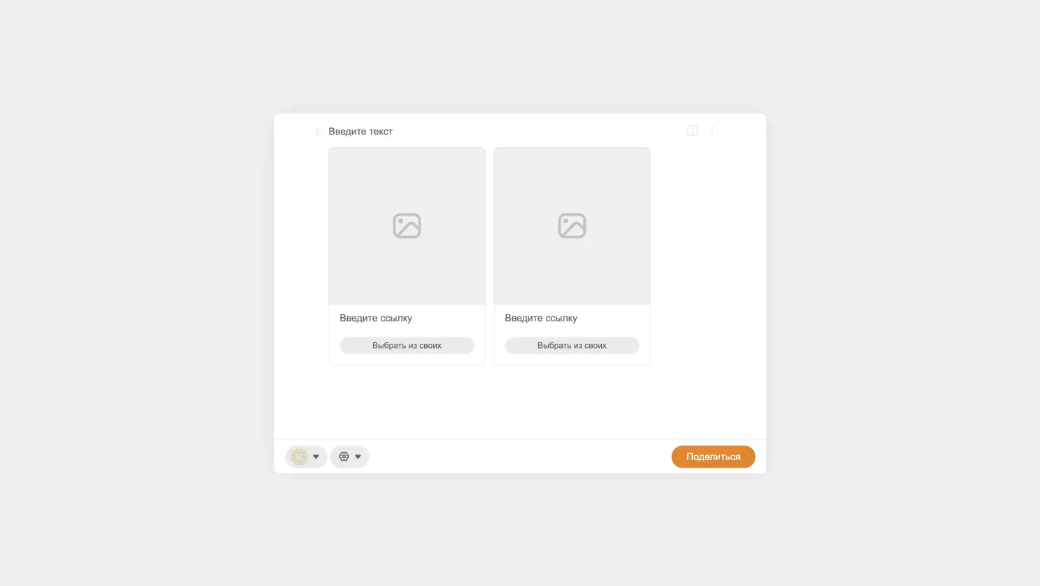The width and height of the screenshot is (1040, 586).
Task: Click the image icon in the left card
Action: 407,226
